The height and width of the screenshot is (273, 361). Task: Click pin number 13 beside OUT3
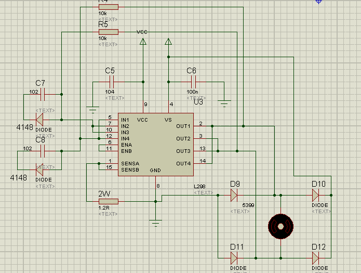(x=203, y=149)
